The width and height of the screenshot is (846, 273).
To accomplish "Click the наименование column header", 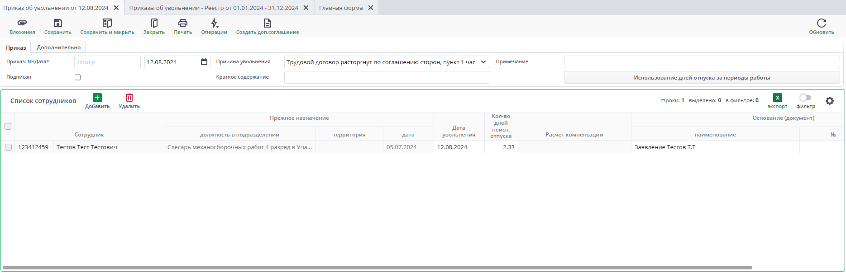I will [x=715, y=135].
